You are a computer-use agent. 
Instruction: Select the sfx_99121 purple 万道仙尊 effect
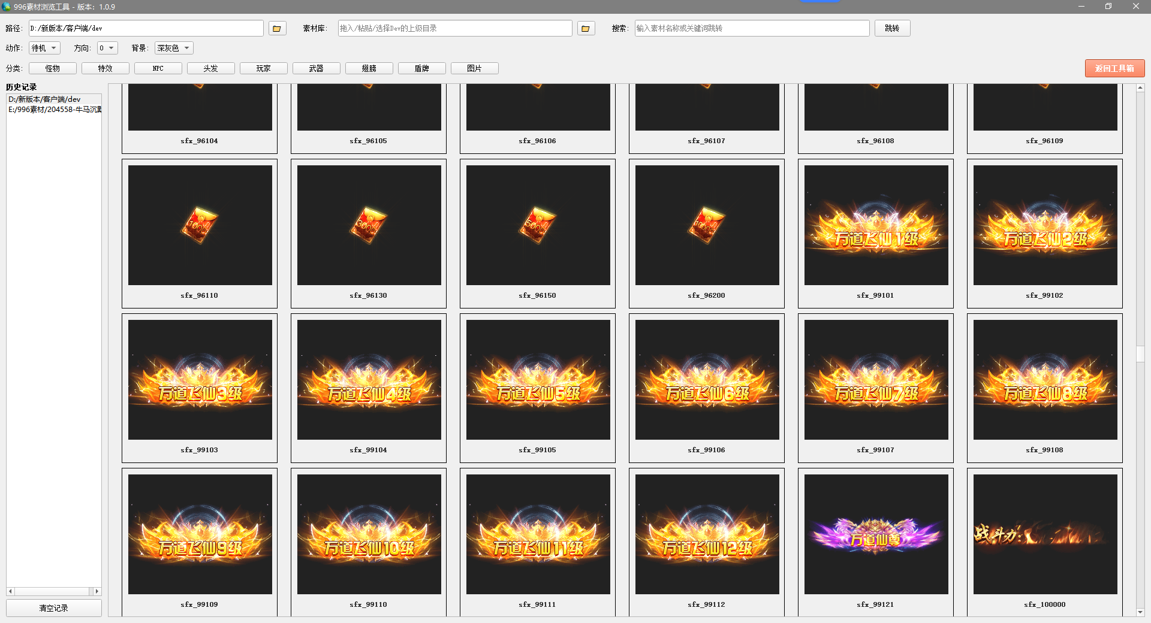click(x=875, y=534)
